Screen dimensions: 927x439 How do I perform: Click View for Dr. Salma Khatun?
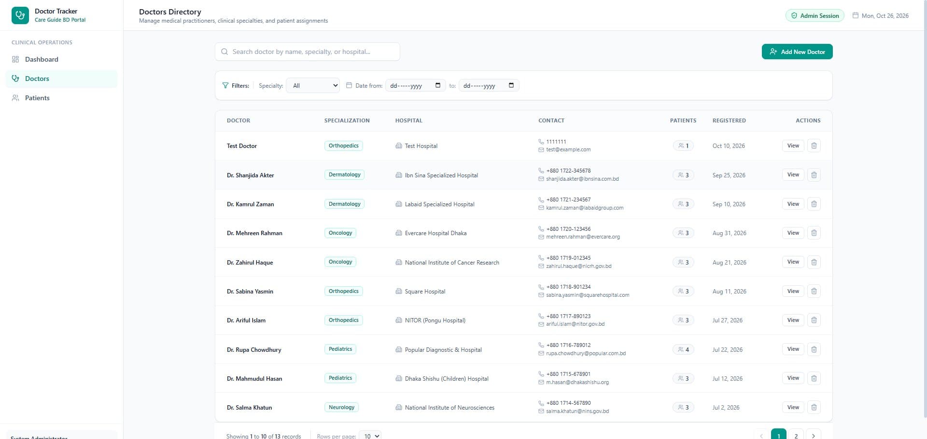click(793, 407)
